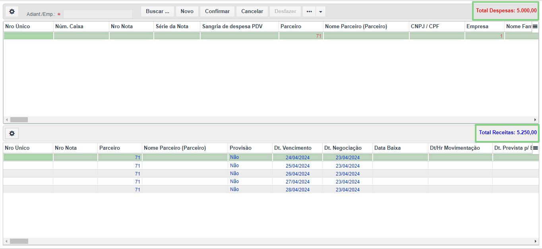Sort by Dt. Vencimento column header
Image resolution: width=542 pixels, height=249 pixels.
[297, 148]
